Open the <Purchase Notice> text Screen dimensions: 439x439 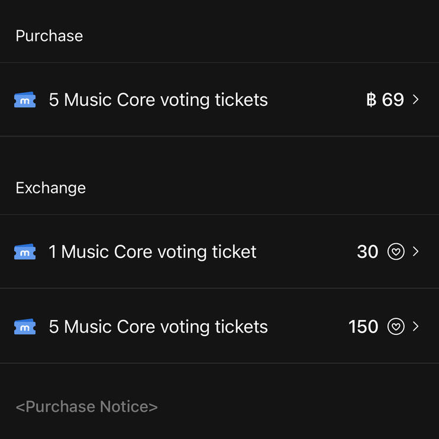[x=87, y=407]
